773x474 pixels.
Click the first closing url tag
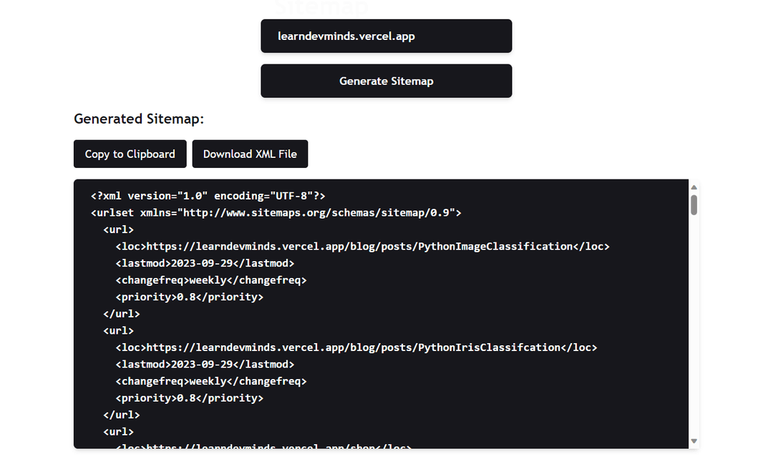pyautogui.click(x=121, y=314)
